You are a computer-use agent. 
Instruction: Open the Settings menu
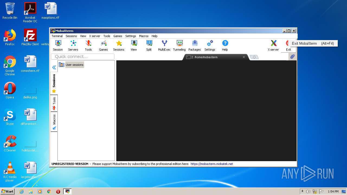pyautogui.click(x=131, y=36)
